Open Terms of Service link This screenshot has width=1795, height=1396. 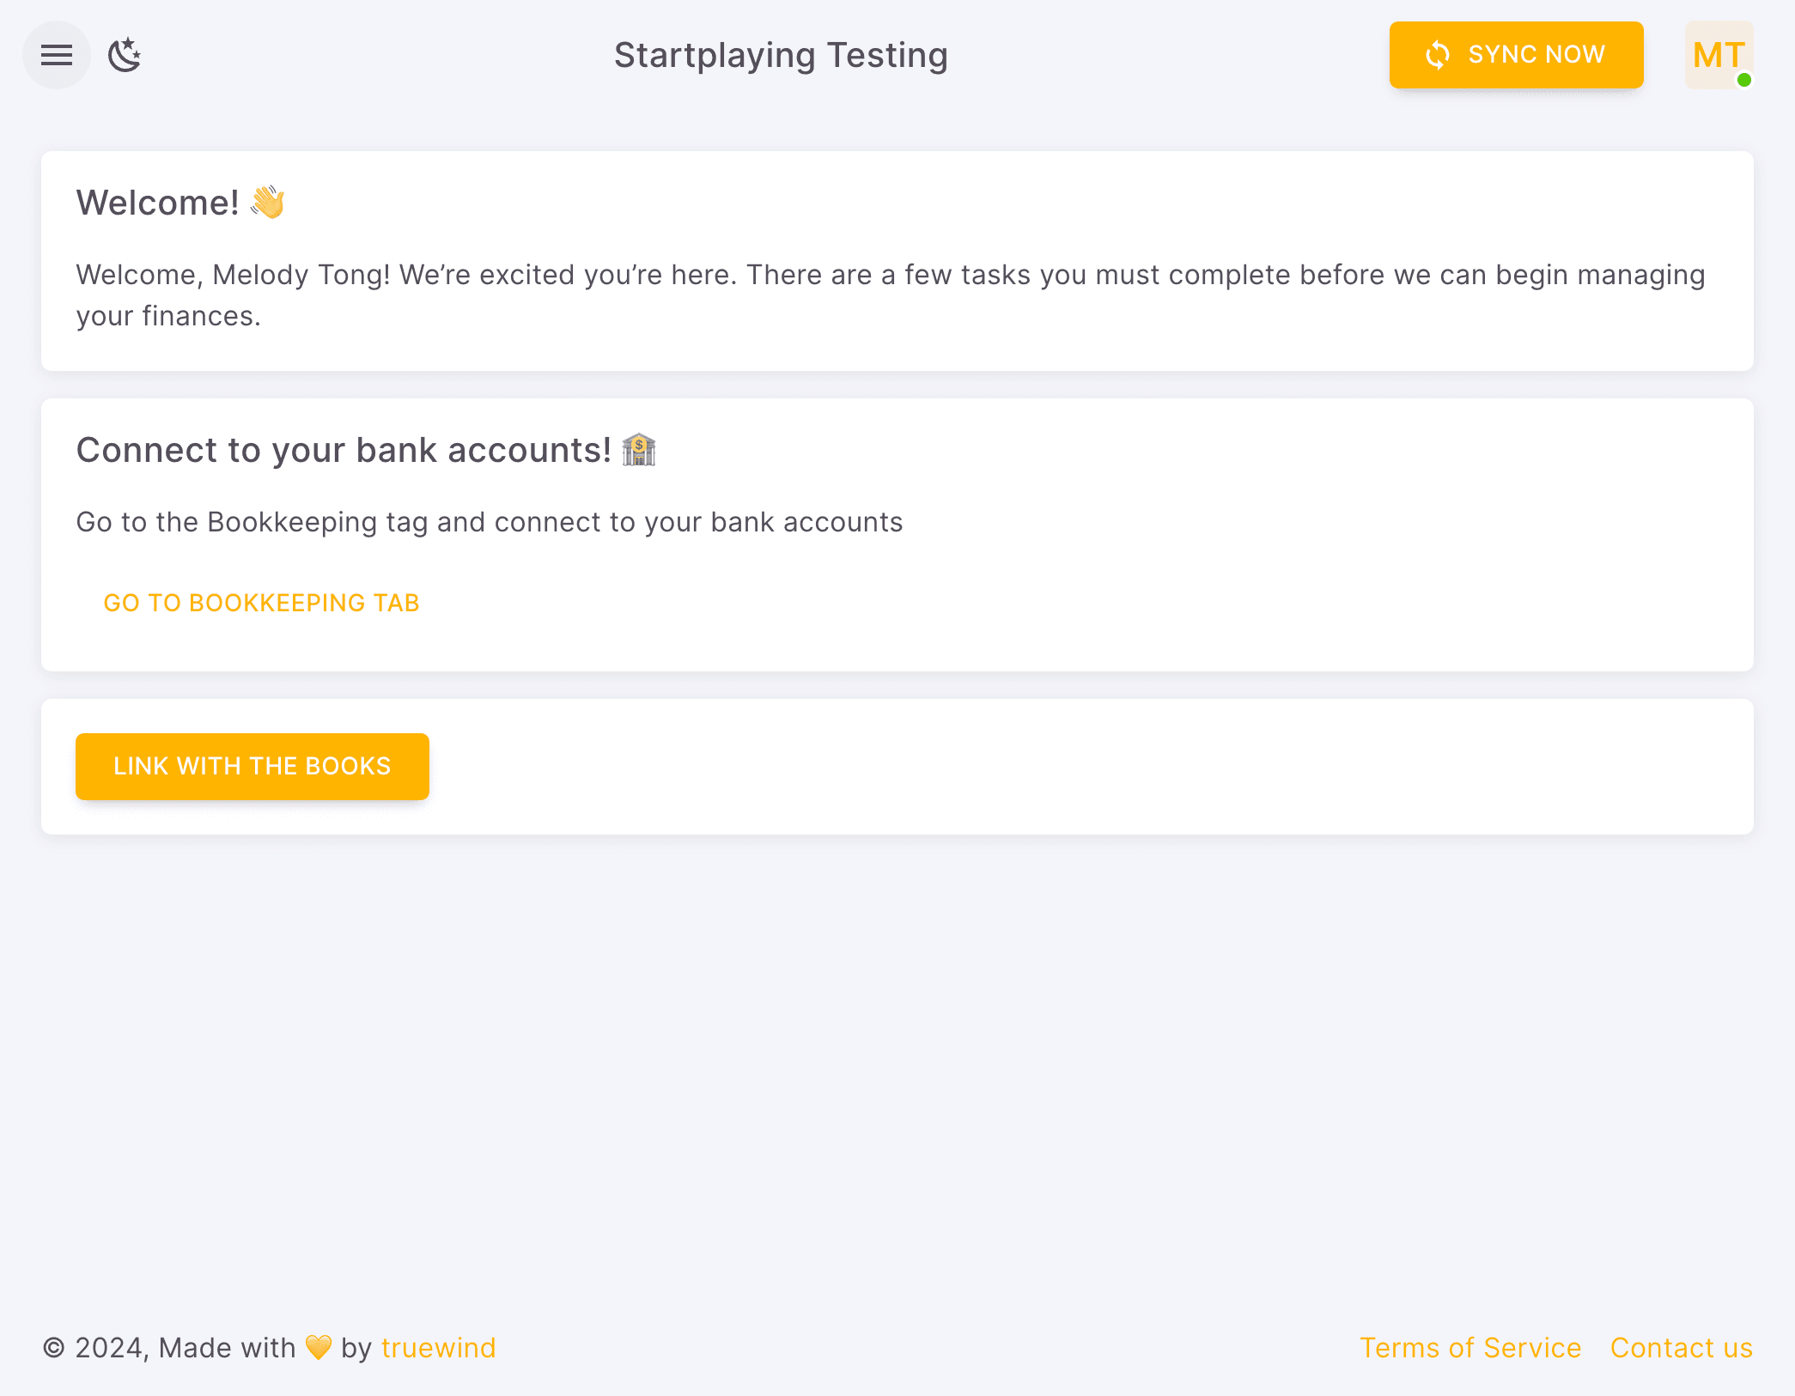click(x=1469, y=1348)
